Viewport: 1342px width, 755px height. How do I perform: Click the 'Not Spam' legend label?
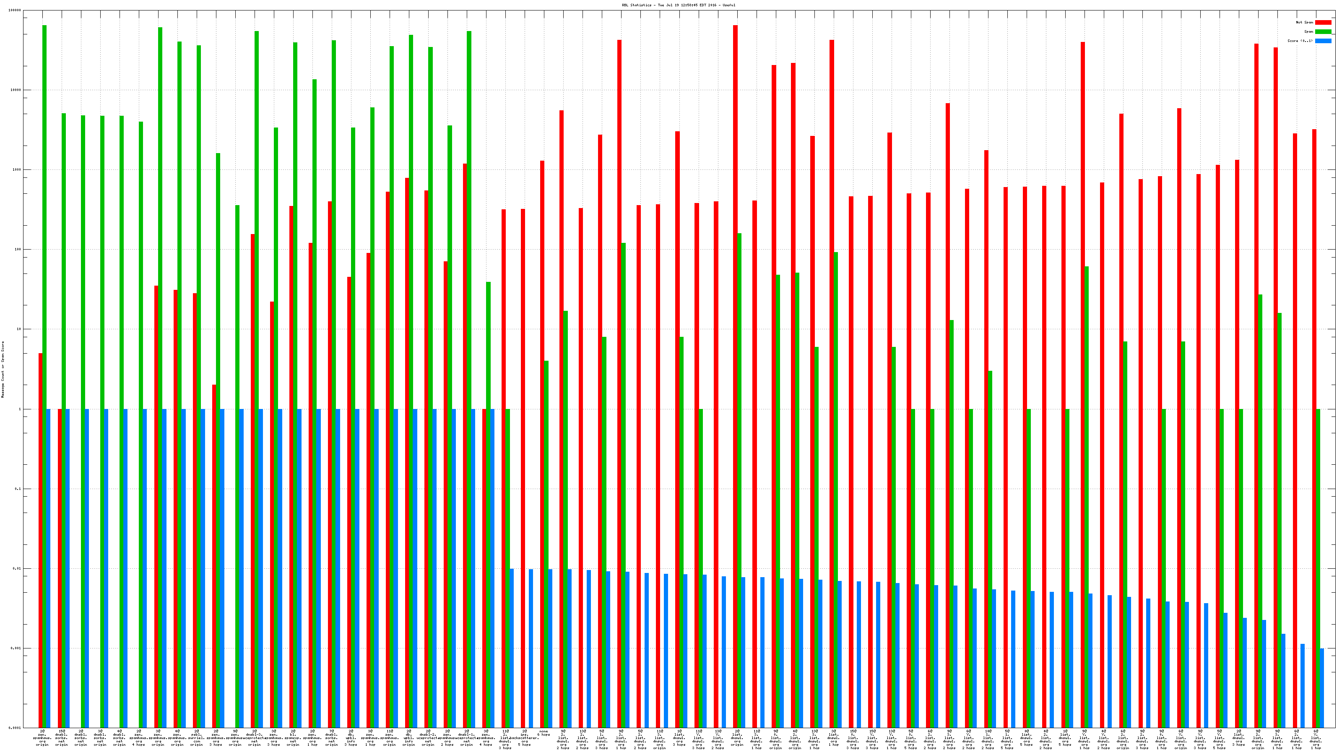coord(1305,22)
